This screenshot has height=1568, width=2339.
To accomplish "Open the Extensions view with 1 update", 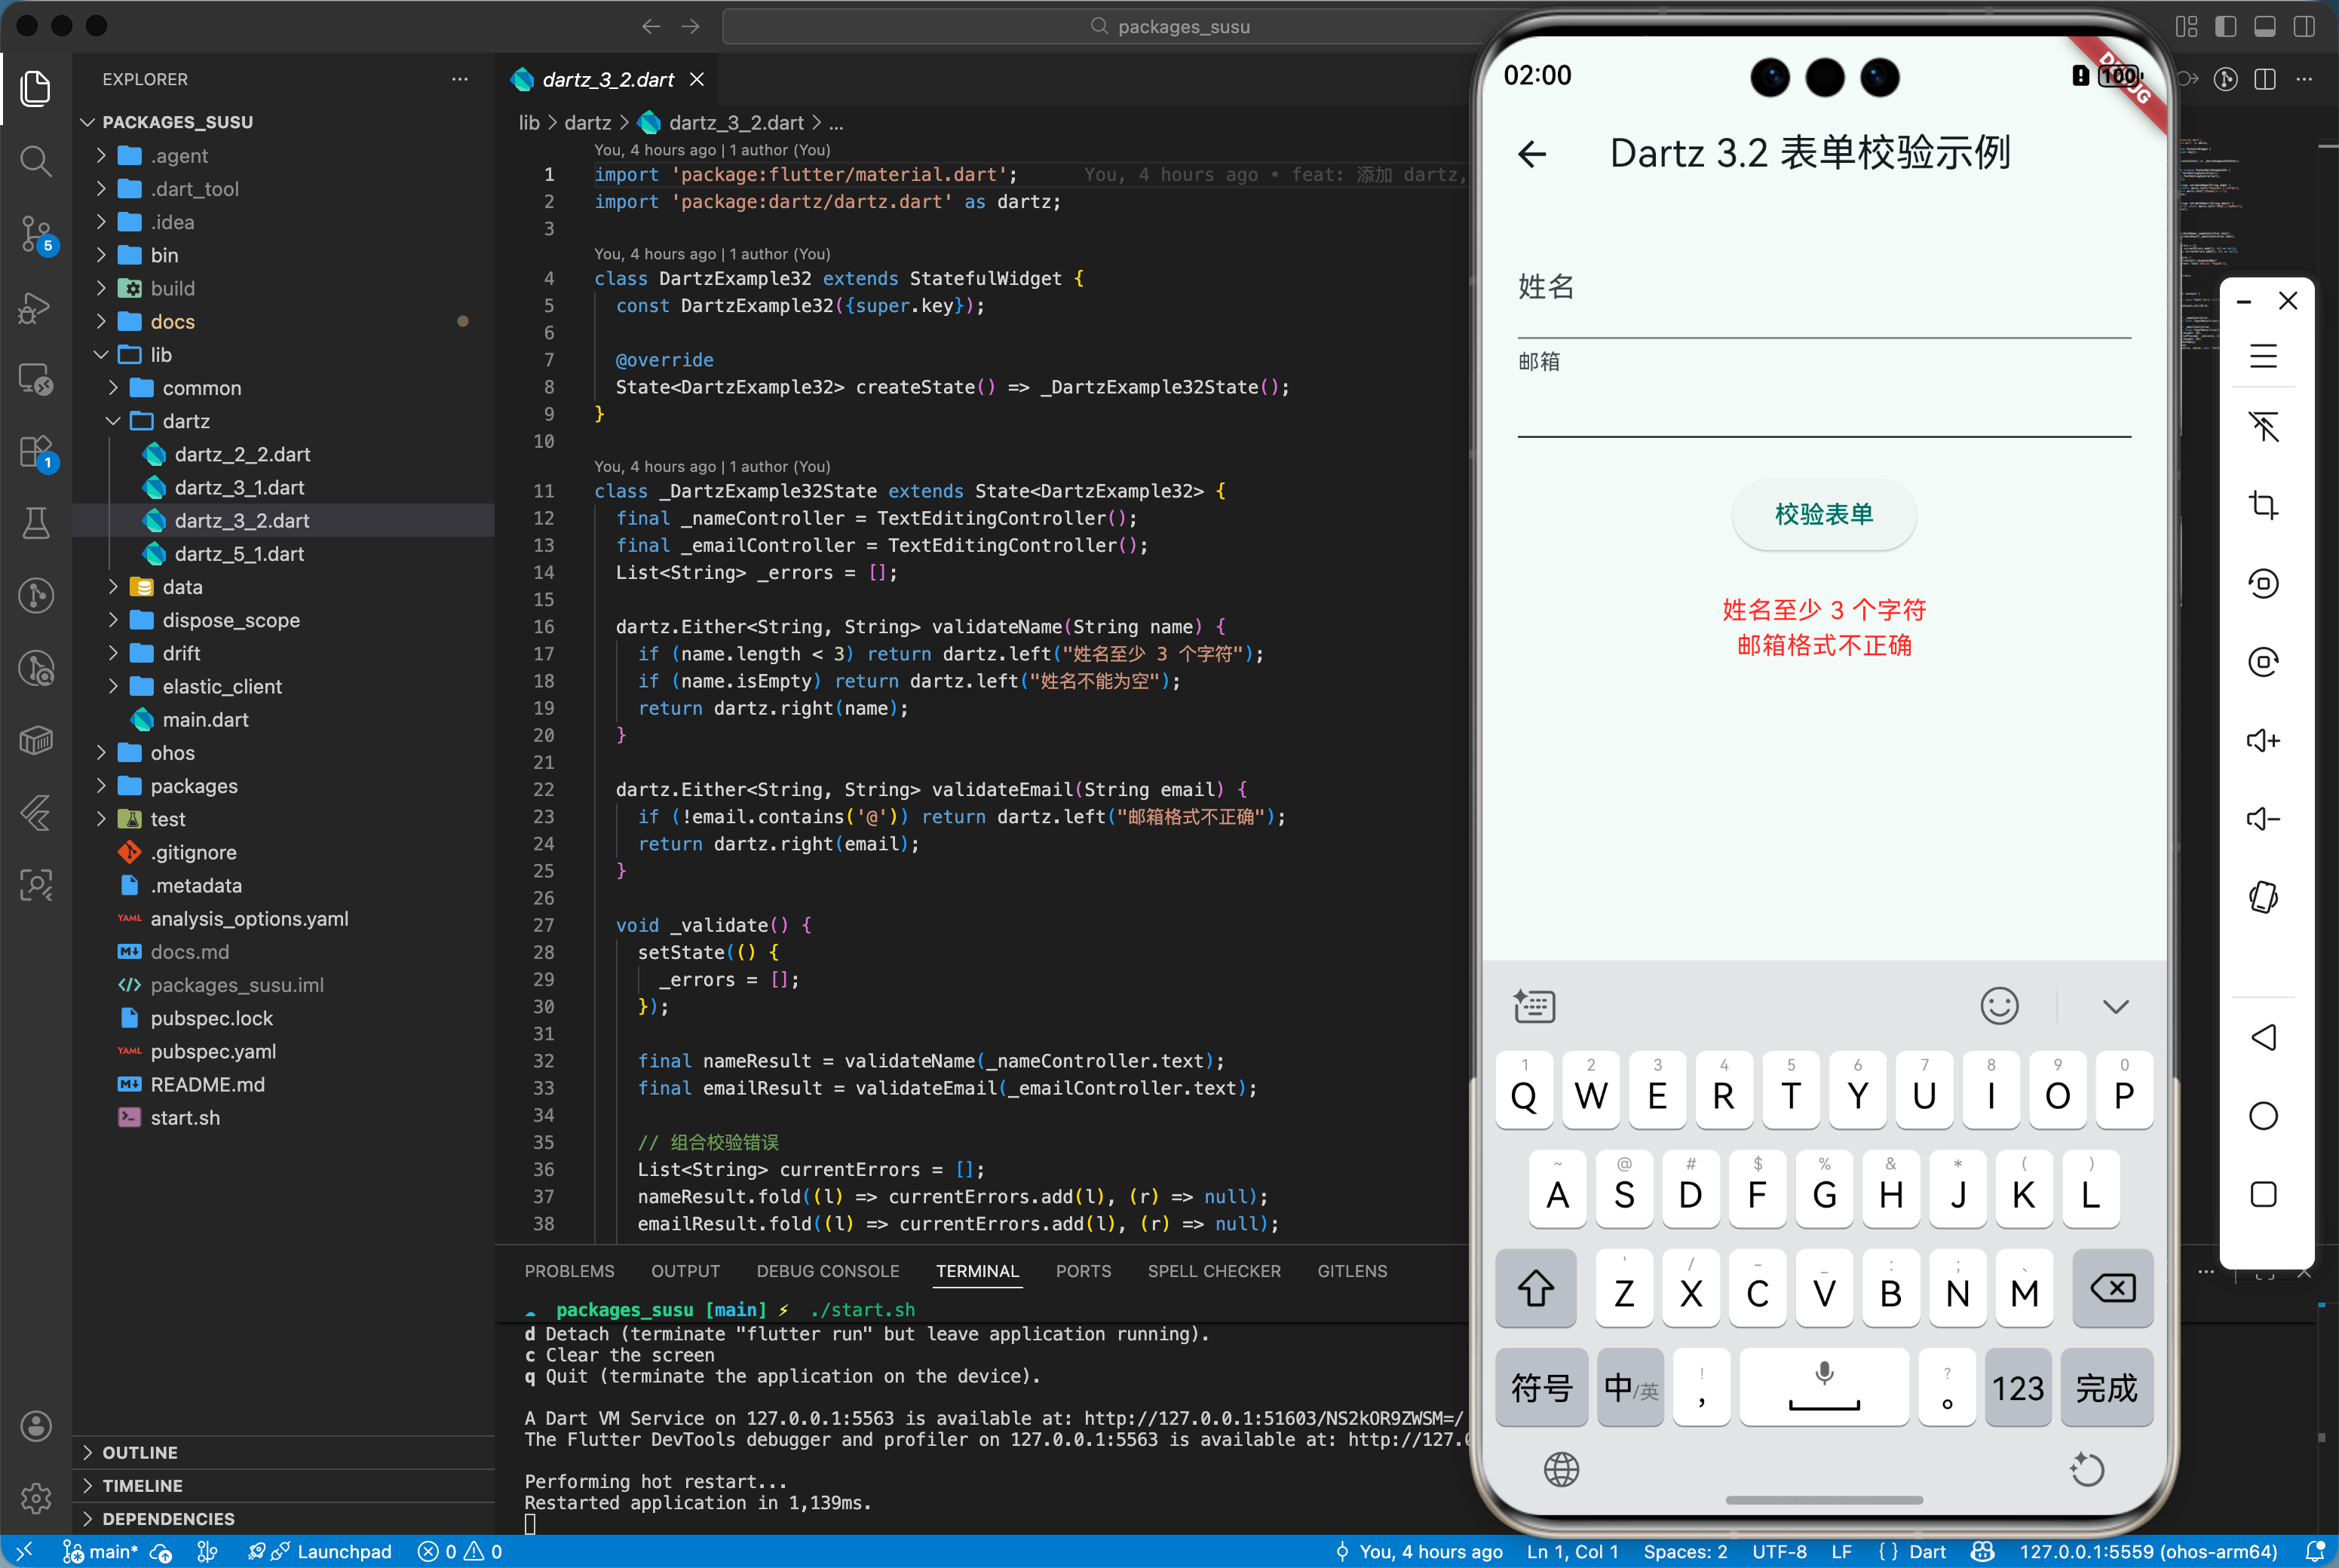I will point(36,452).
